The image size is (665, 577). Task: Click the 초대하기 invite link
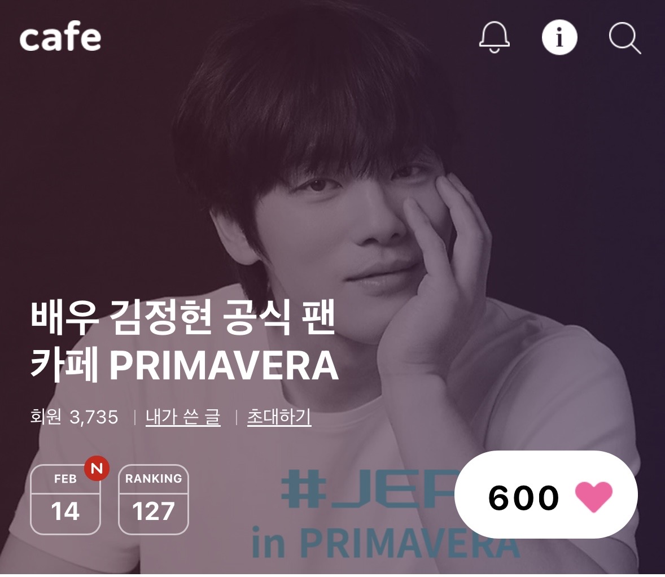[x=279, y=417]
